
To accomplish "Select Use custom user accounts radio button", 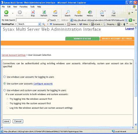I will (x=4, y=83).
